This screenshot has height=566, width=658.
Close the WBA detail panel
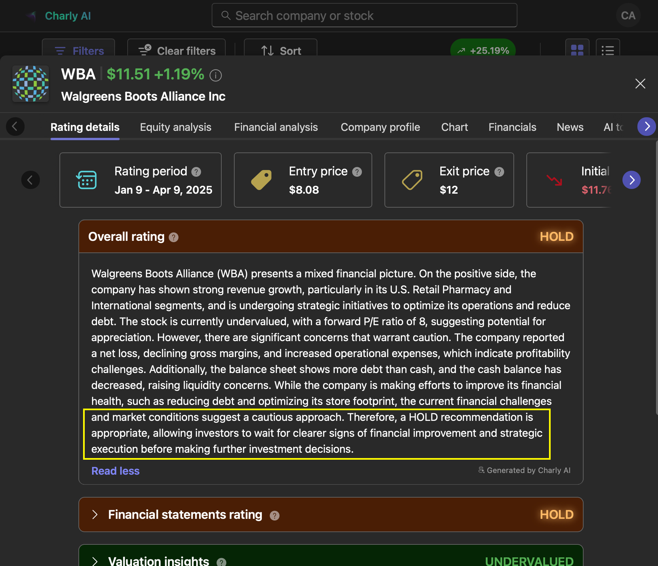[x=640, y=83]
